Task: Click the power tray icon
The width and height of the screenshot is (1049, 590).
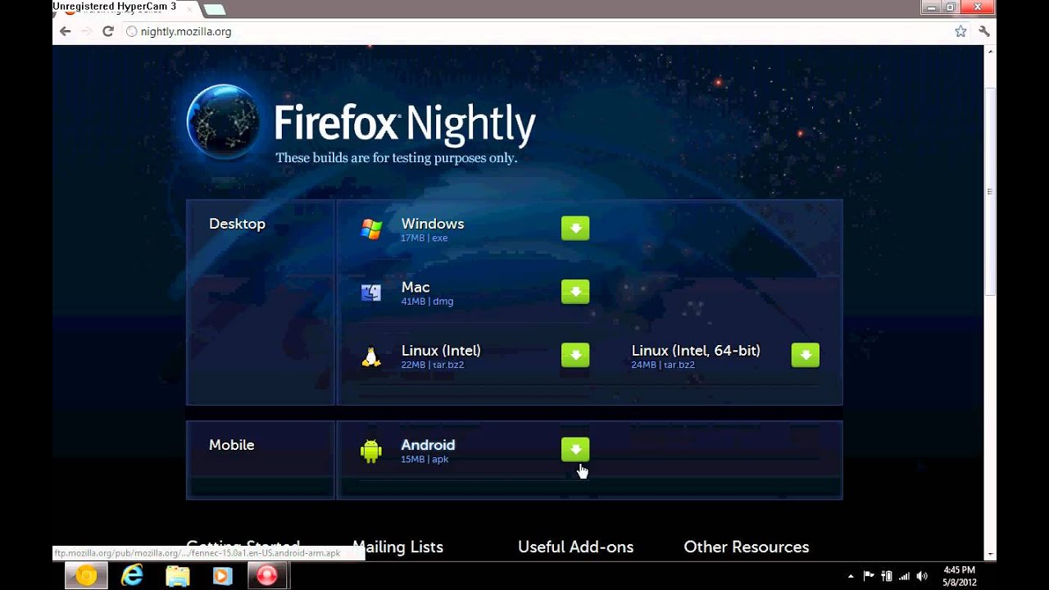Action: click(x=887, y=576)
